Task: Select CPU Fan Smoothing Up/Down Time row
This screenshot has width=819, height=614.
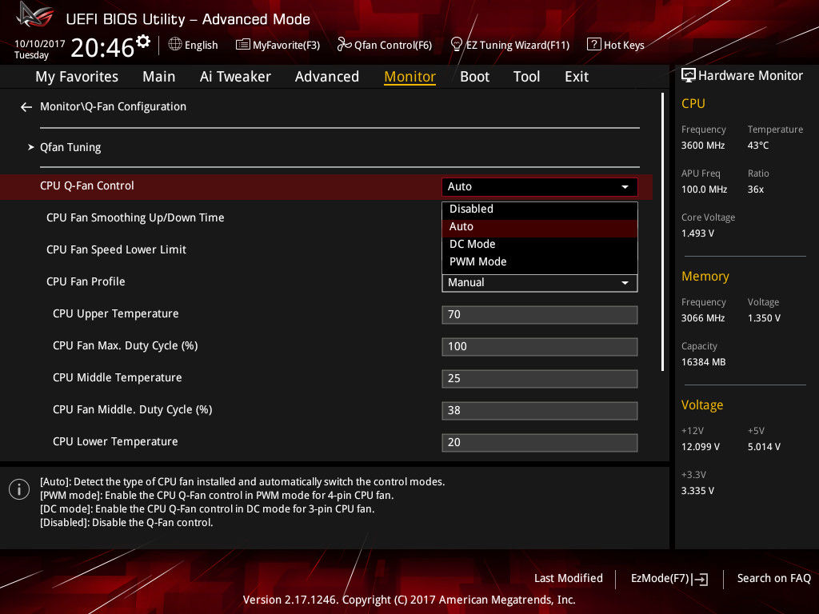Action: pos(135,217)
